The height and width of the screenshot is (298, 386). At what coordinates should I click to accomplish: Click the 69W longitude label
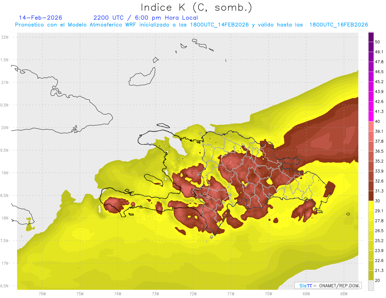(306, 294)
